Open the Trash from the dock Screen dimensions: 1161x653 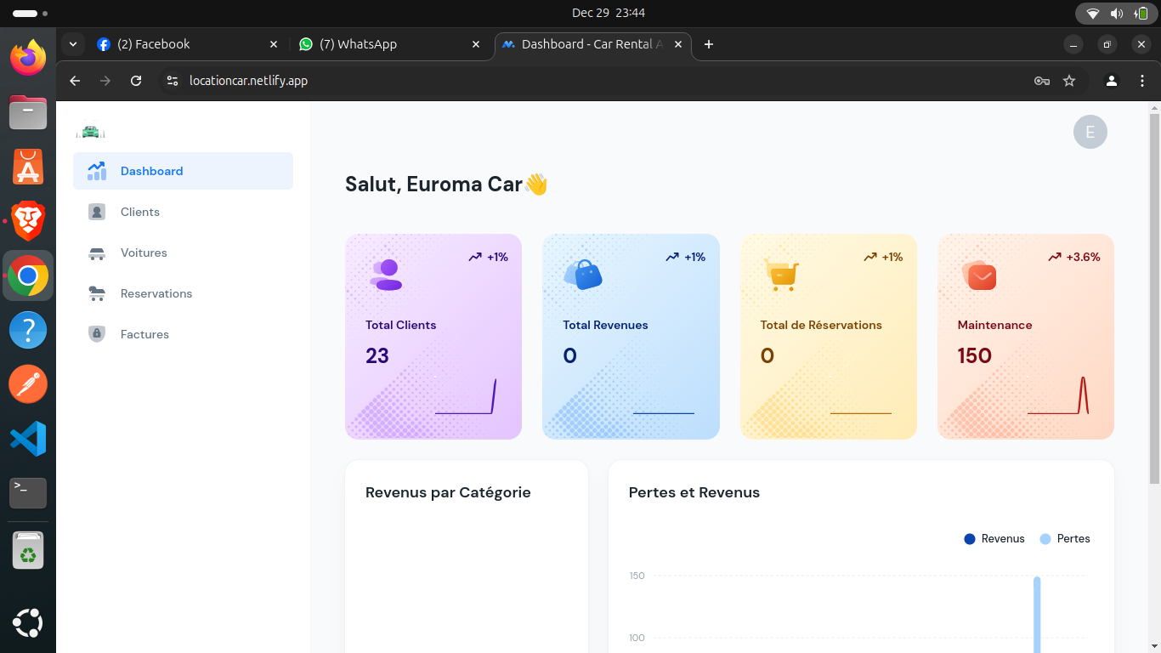pyautogui.click(x=28, y=552)
